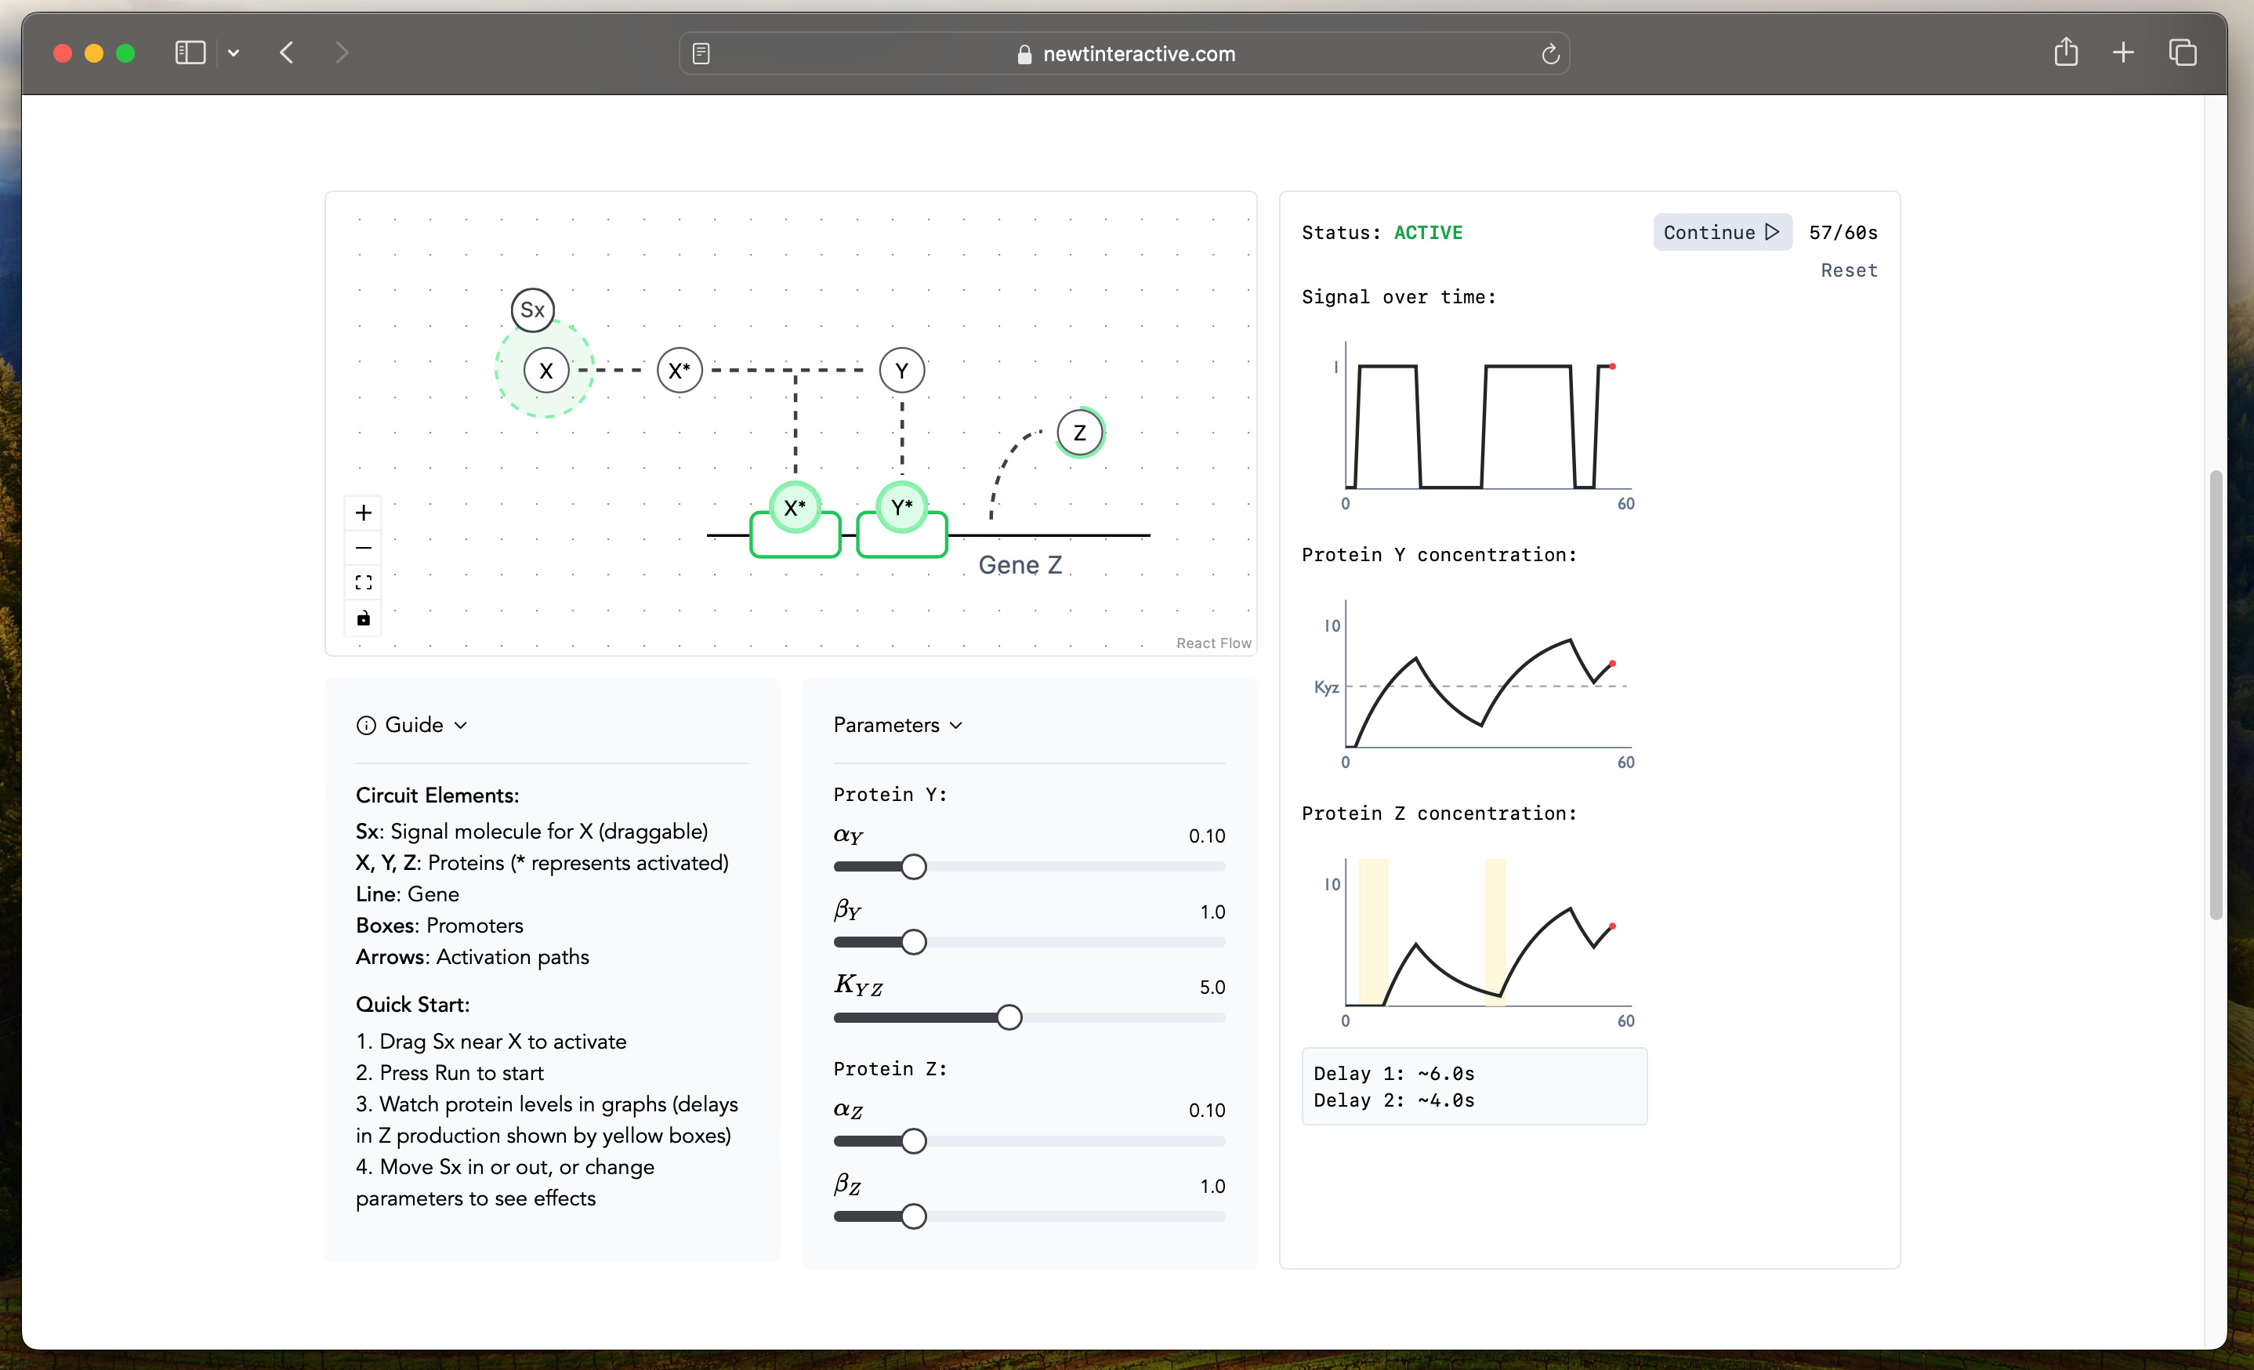Click the fit view icon
The height and width of the screenshot is (1370, 2254).
tap(363, 582)
